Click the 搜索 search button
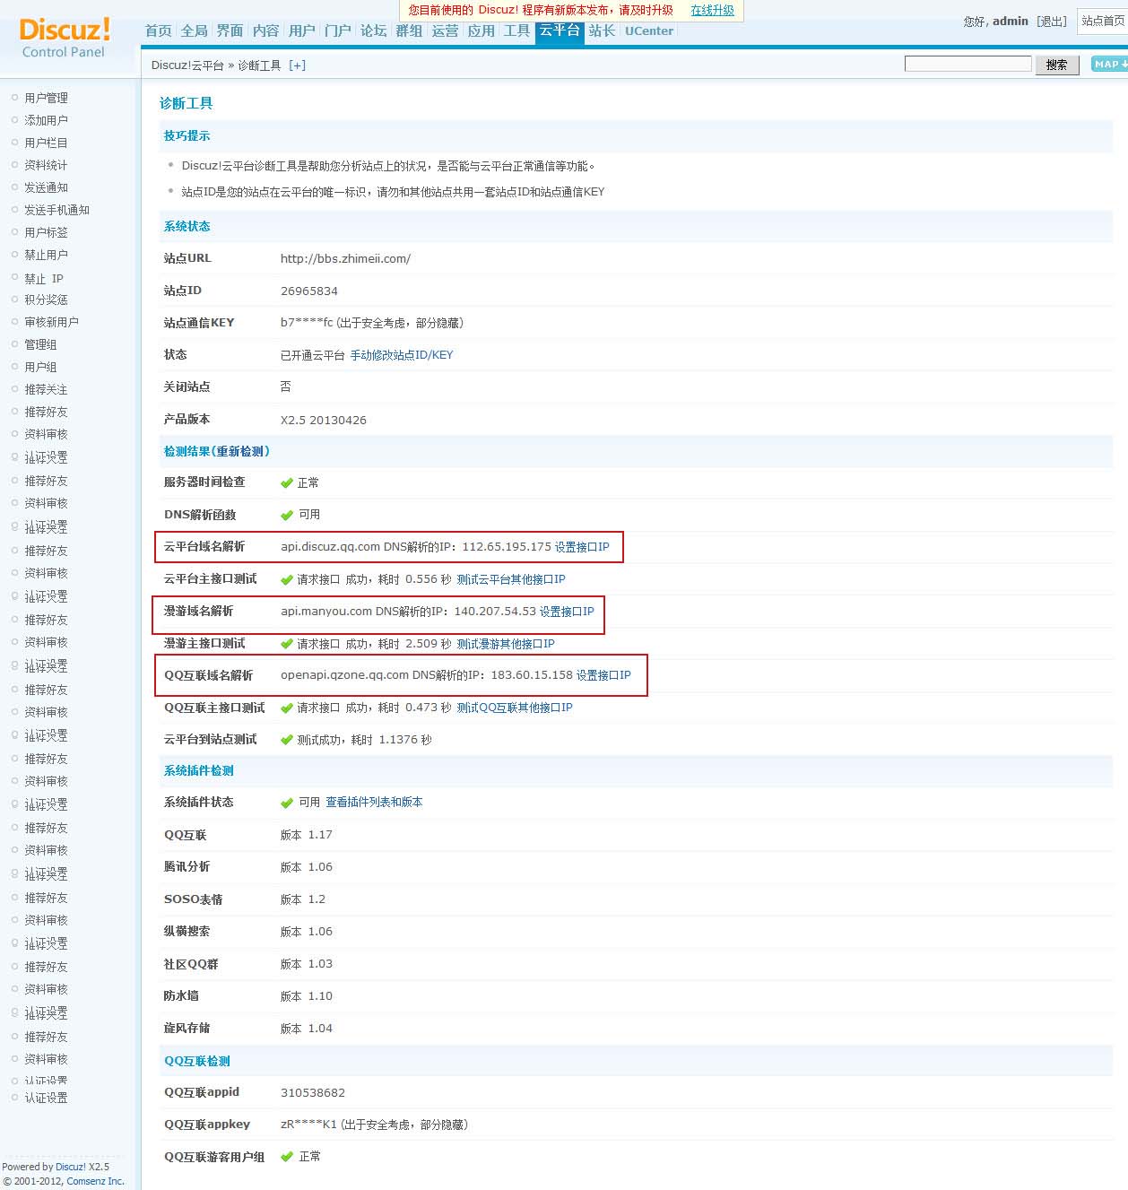Screen dimensions: 1128x1190 click(x=1057, y=65)
